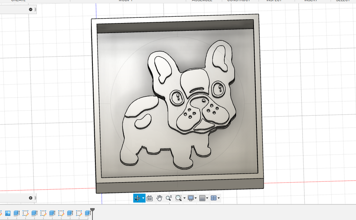The width and height of the screenshot is (356, 220).
Task: Select the sketch after the third Extrude
Action: tap(61, 213)
